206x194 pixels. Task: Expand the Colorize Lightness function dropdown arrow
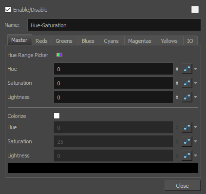pos(196,155)
